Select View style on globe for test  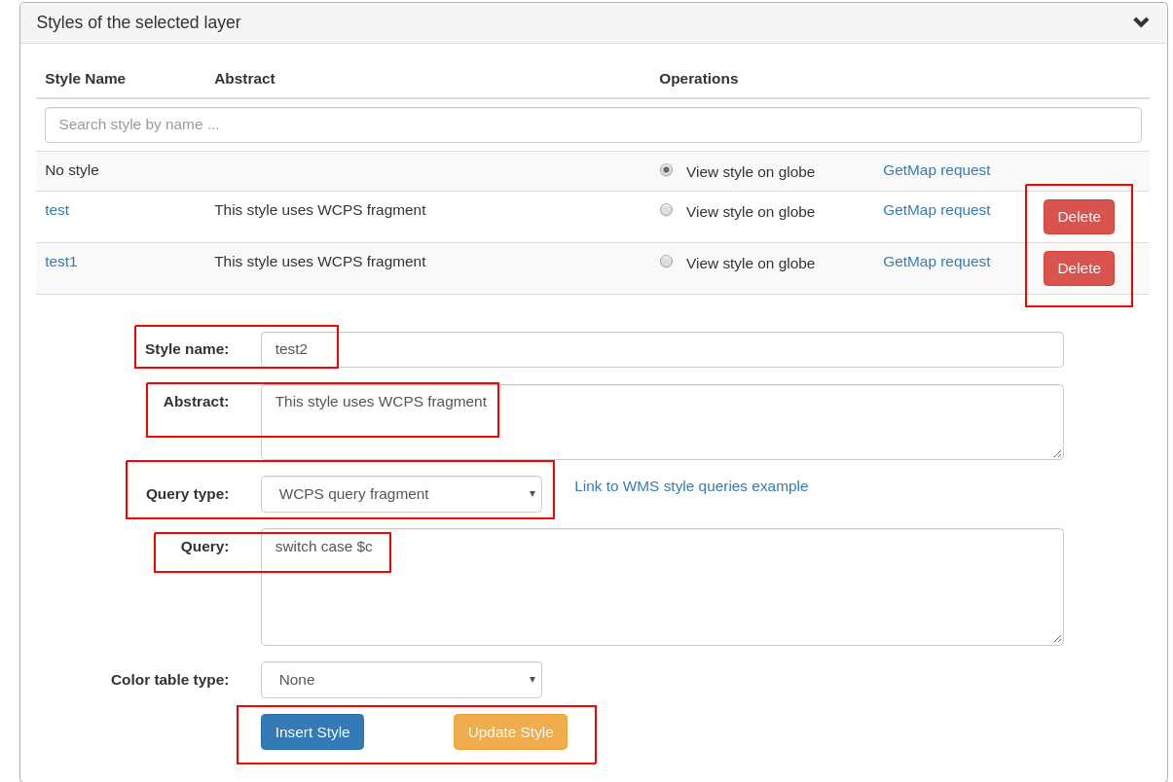[x=666, y=210]
